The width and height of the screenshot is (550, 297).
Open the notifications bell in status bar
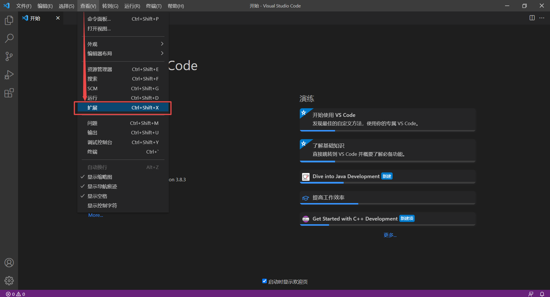pyautogui.click(x=542, y=294)
